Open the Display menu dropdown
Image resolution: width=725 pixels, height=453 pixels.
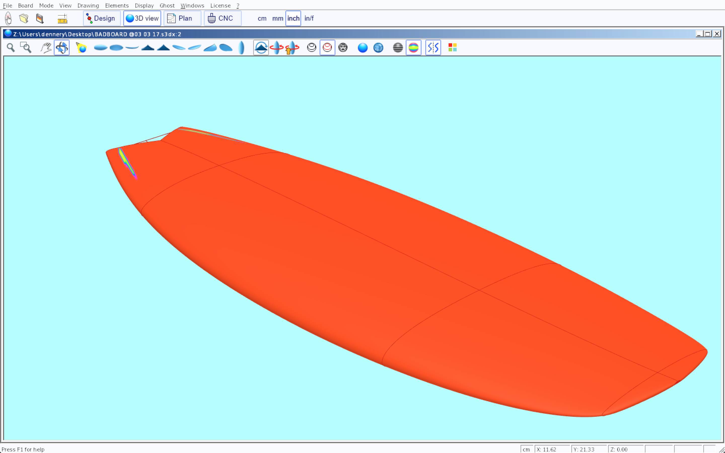[144, 5]
